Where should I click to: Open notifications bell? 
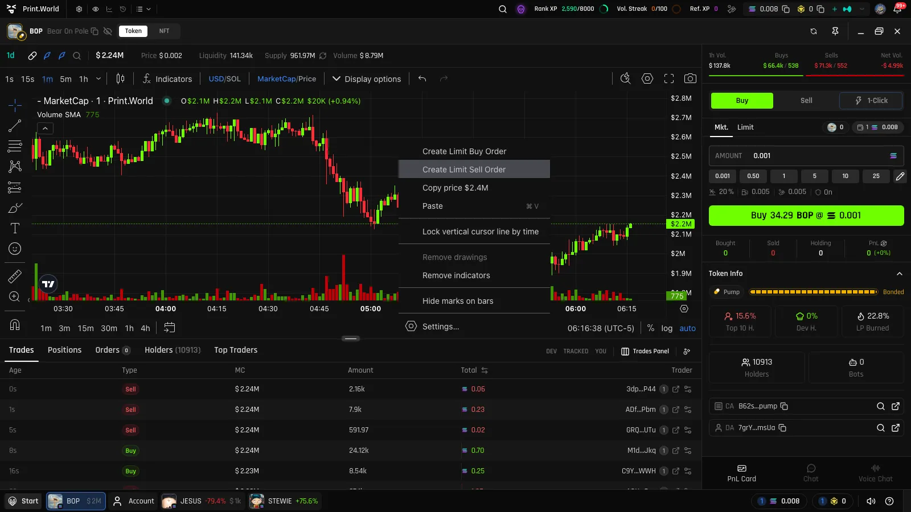coord(897,9)
